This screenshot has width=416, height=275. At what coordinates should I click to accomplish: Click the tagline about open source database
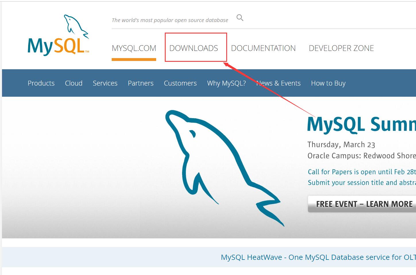170,20
